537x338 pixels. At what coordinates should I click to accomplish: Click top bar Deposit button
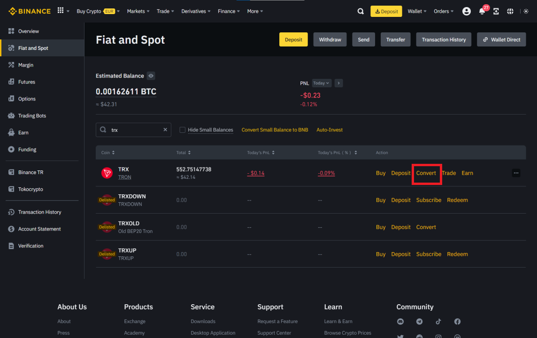[386, 11]
